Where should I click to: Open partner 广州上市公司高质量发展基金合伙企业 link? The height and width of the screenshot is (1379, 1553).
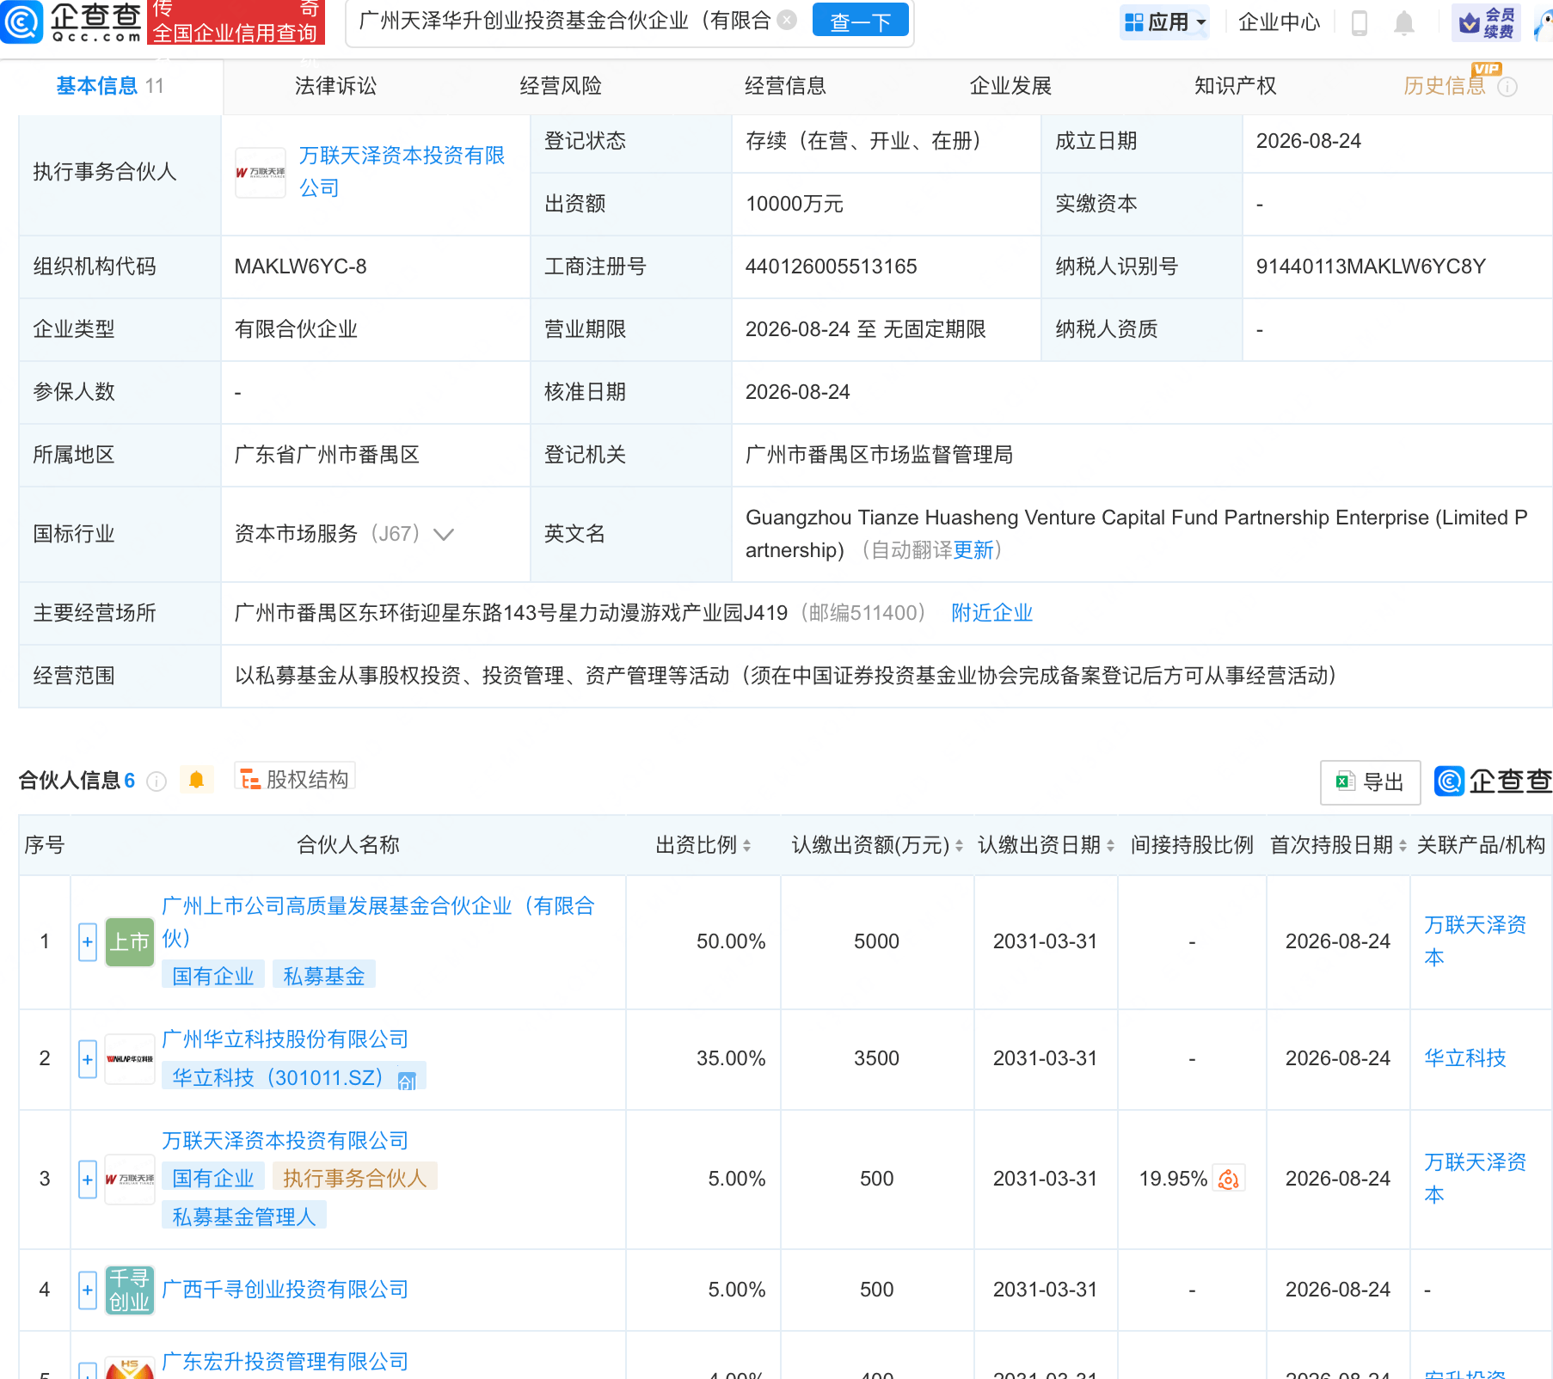pos(378,922)
